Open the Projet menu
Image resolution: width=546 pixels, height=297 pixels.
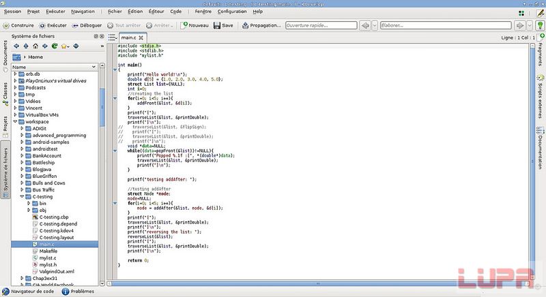tap(33, 12)
